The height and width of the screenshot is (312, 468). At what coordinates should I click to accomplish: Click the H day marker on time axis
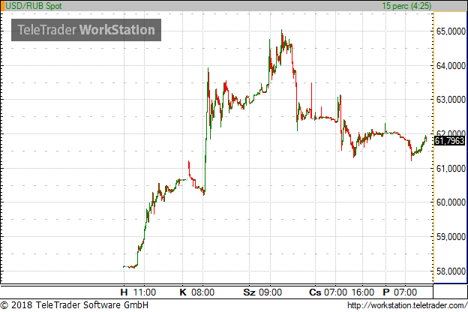pos(124,292)
